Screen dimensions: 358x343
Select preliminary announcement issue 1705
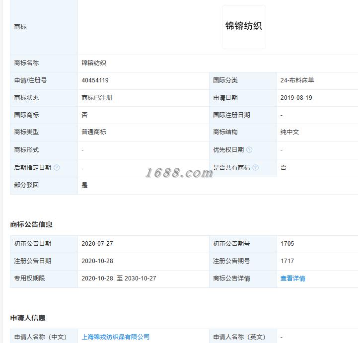[x=287, y=244]
